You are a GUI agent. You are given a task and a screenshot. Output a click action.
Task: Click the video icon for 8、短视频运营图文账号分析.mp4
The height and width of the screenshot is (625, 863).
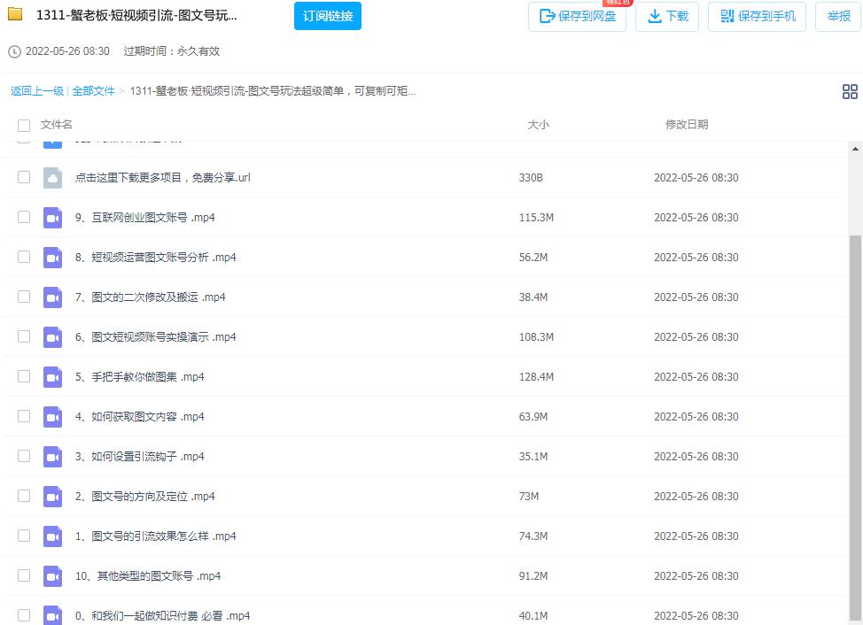point(52,258)
